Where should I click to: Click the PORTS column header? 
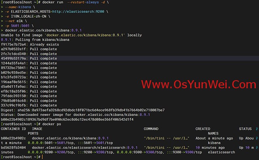pyautogui.click(x=33, y=133)
